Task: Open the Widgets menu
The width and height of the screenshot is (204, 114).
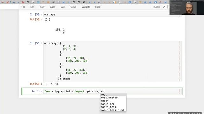Action: point(86,7)
